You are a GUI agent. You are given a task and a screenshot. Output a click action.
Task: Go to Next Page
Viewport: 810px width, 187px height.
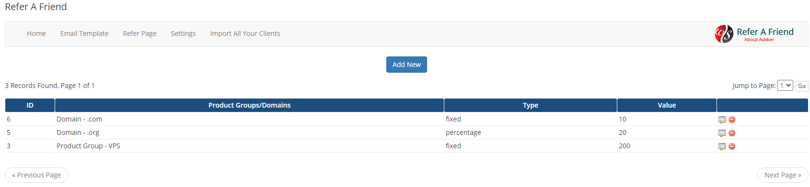[783, 175]
